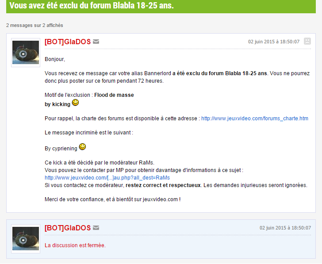Open [BOT]GlaDOS profile from closed-discussion message

coord(68,228)
